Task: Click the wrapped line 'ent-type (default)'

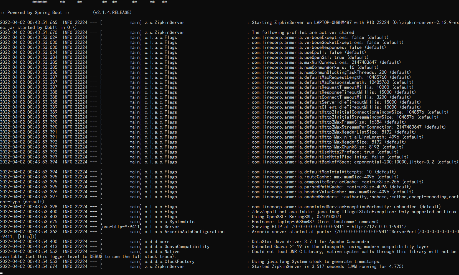Action: [22, 202]
